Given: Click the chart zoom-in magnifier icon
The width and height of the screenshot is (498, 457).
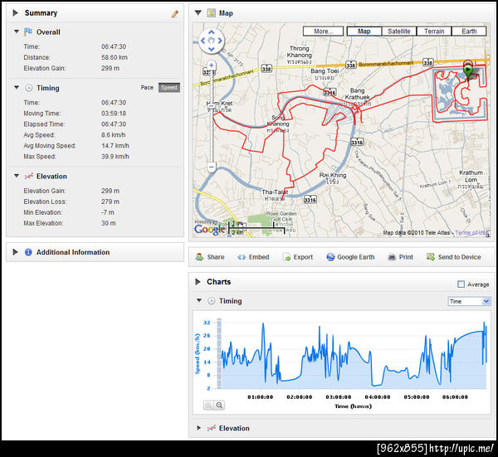Looking at the screenshot, I should 208,406.
